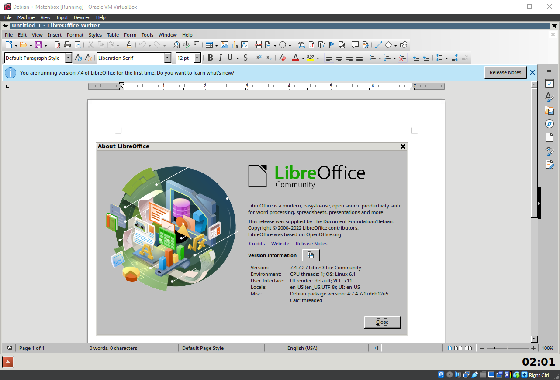This screenshot has height=380, width=560.
Task: Open the Credits link
Action: pyautogui.click(x=256, y=244)
